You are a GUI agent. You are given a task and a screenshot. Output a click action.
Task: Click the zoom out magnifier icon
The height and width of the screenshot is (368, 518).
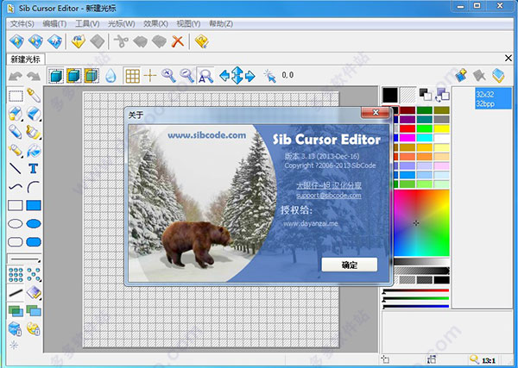(187, 76)
